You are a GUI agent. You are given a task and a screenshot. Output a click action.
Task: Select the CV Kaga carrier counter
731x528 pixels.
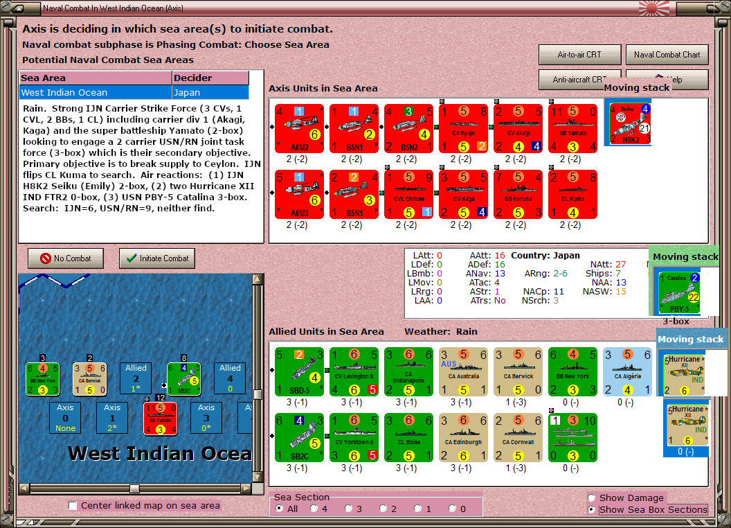point(463,194)
